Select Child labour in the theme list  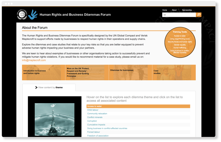(93, 110)
